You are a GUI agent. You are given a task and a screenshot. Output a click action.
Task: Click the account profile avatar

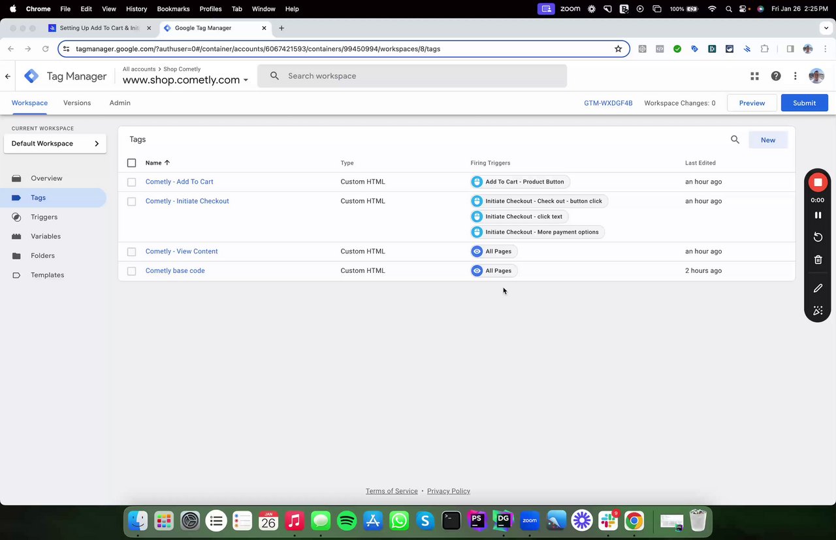coord(816,76)
